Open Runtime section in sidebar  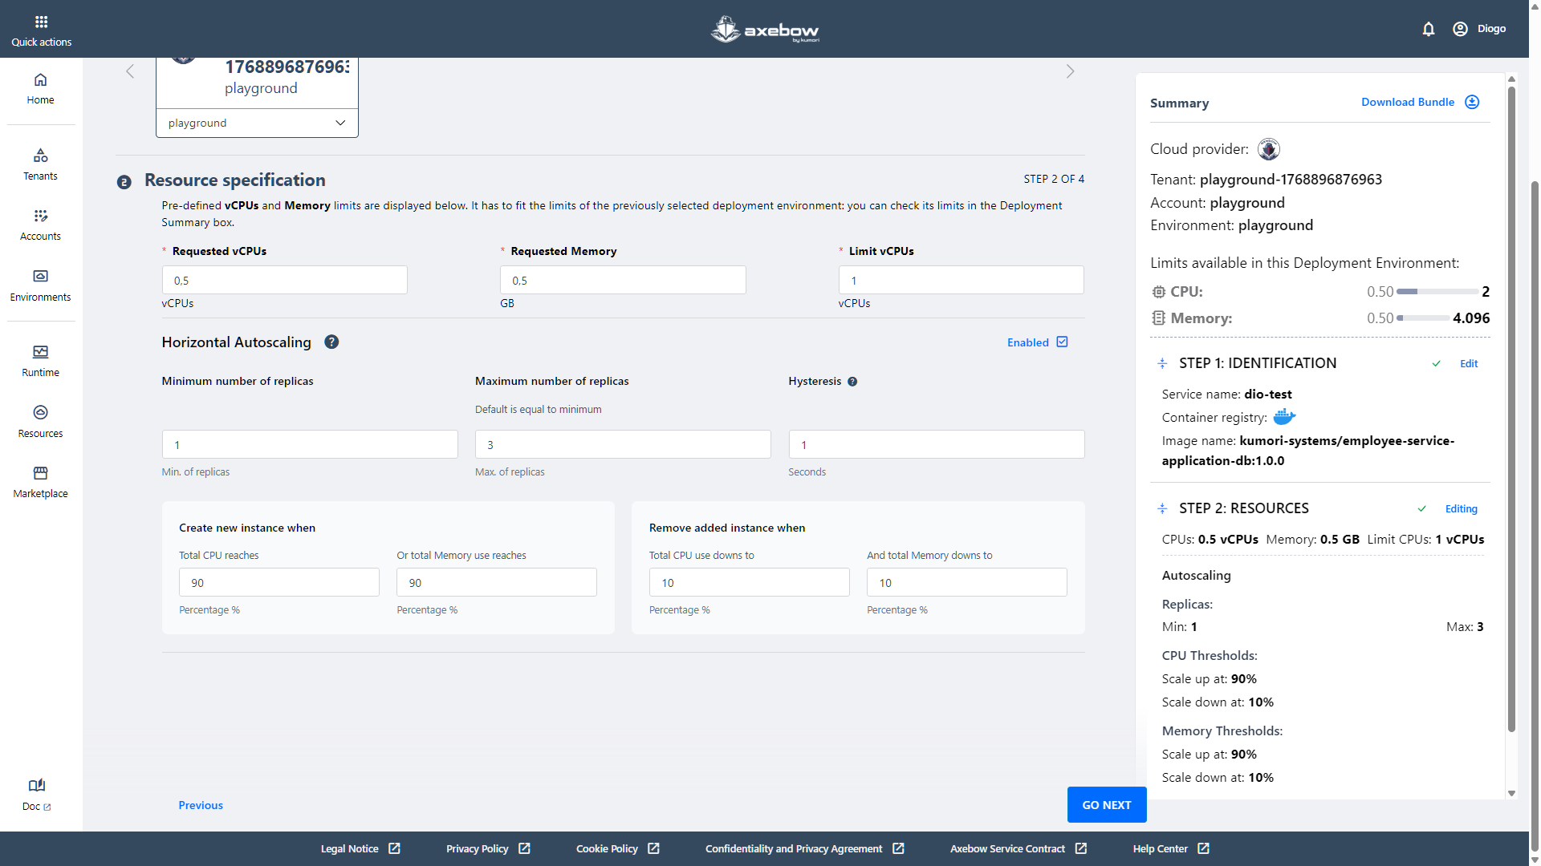40,360
